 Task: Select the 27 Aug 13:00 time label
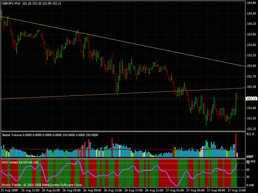[x=237, y=191]
